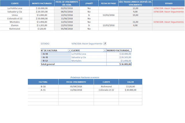Click Montales cell in top table

[15, 22]
